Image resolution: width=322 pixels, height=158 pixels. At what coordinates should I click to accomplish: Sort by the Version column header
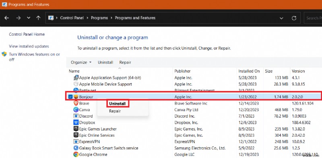[x=298, y=71]
